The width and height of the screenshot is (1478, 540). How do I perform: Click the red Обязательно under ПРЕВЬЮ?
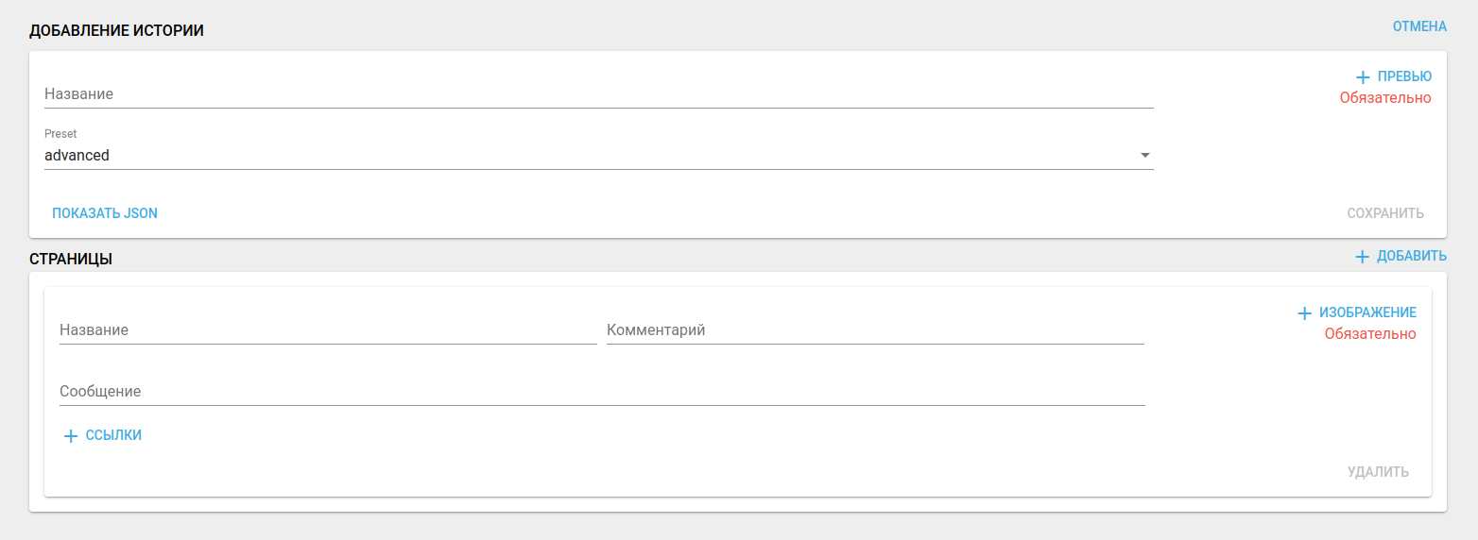[1384, 98]
